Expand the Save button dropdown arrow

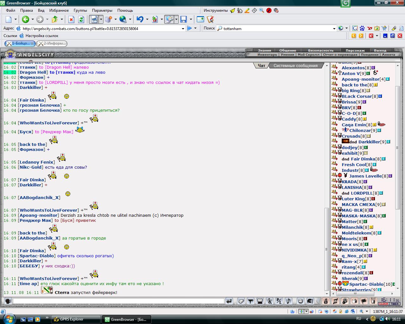191,19
